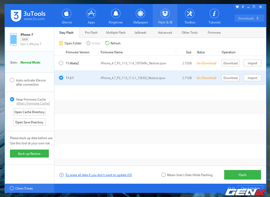Click the Firmware Name column header
270x197 pixels.
click(x=111, y=52)
